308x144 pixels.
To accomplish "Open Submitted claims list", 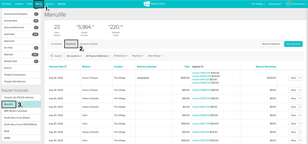I will coord(21,34).
